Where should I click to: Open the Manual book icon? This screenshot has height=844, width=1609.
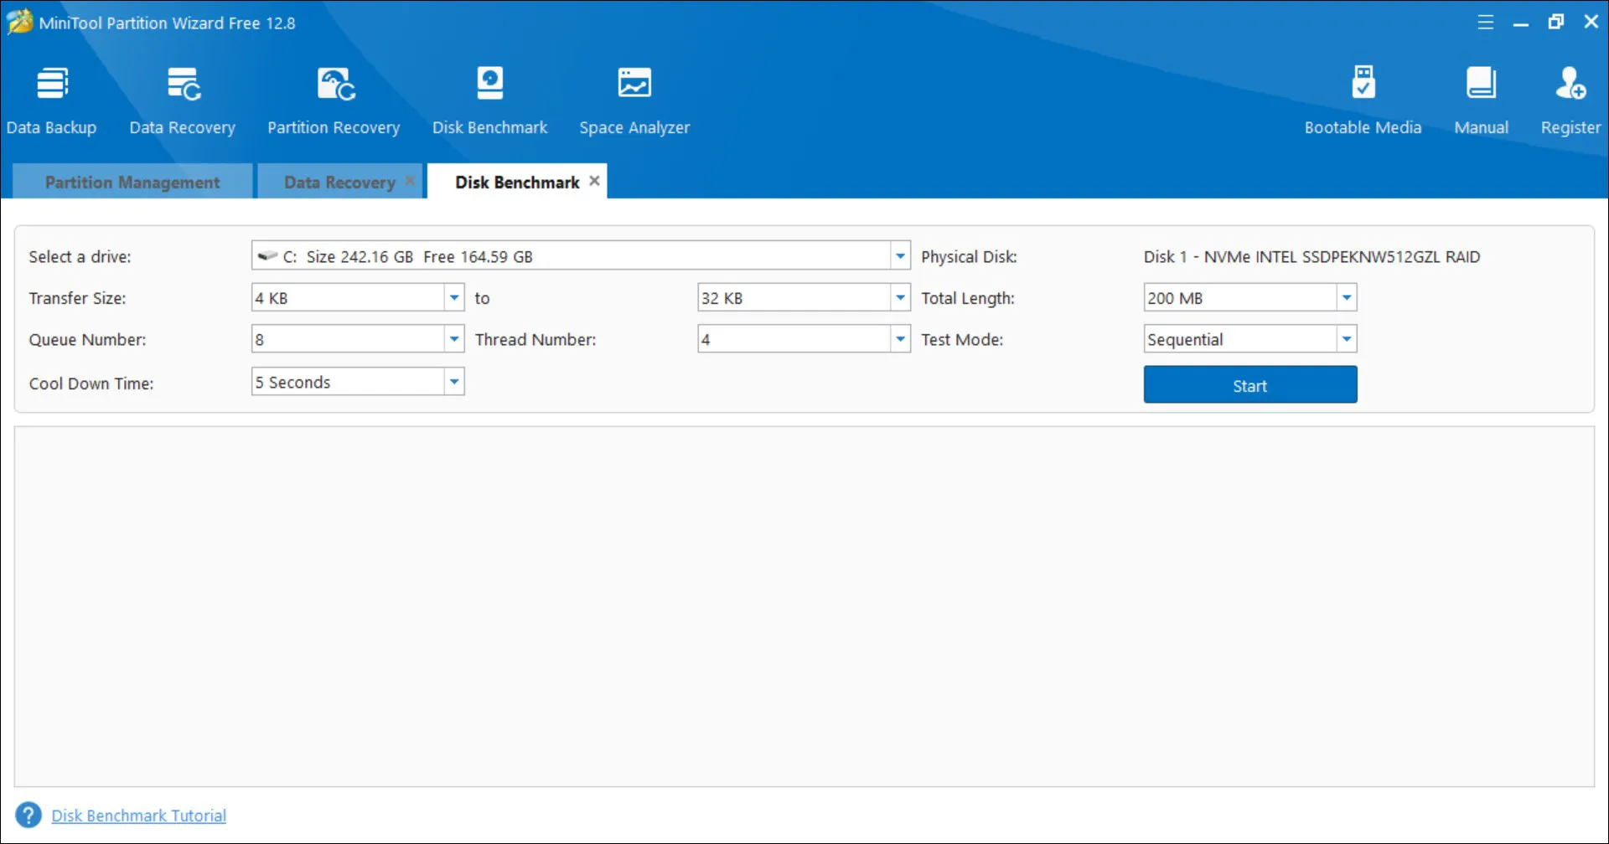[x=1481, y=85]
